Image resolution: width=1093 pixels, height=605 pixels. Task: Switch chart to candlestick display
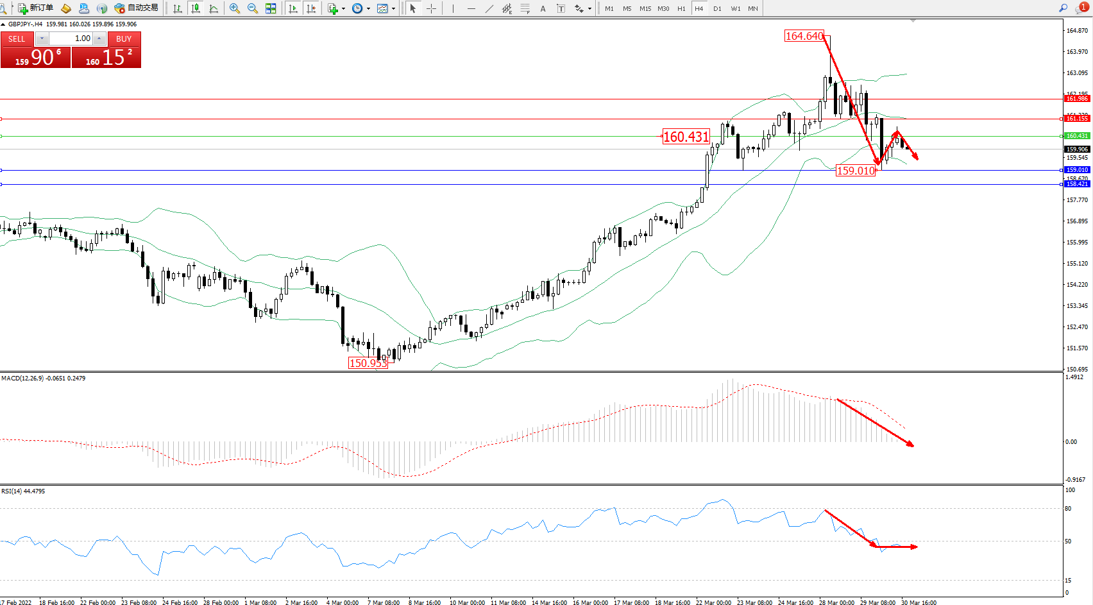click(196, 8)
